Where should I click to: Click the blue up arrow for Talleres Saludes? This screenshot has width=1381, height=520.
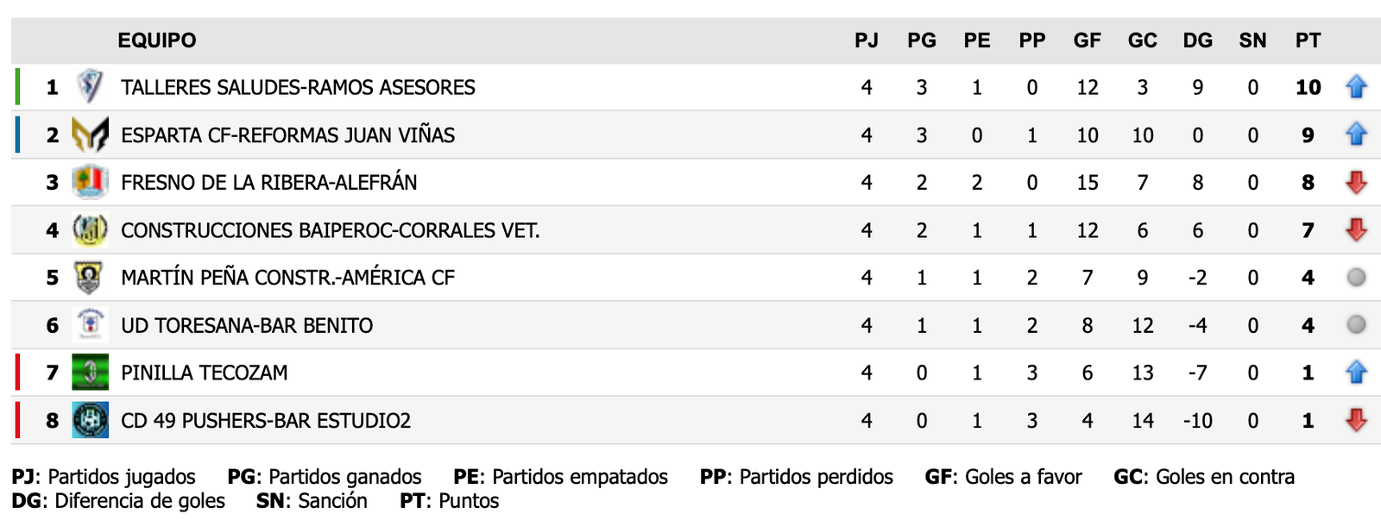point(1356,87)
